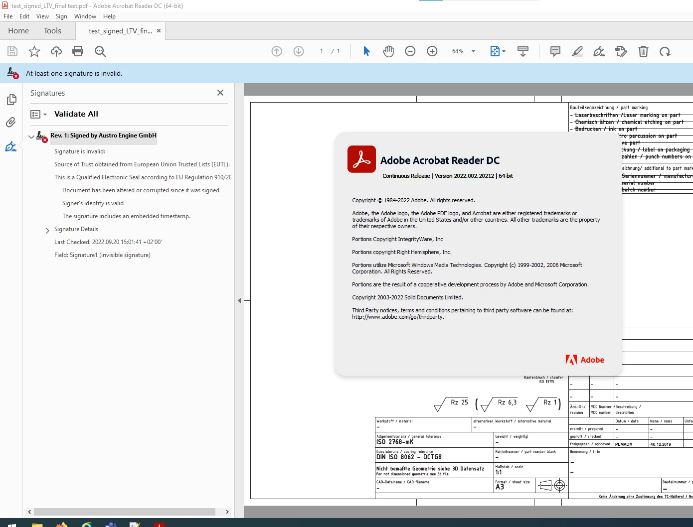Select "Signer's identity is valid" row
Image resolution: width=693 pixels, height=527 pixels.
click(x=93, y=203)
